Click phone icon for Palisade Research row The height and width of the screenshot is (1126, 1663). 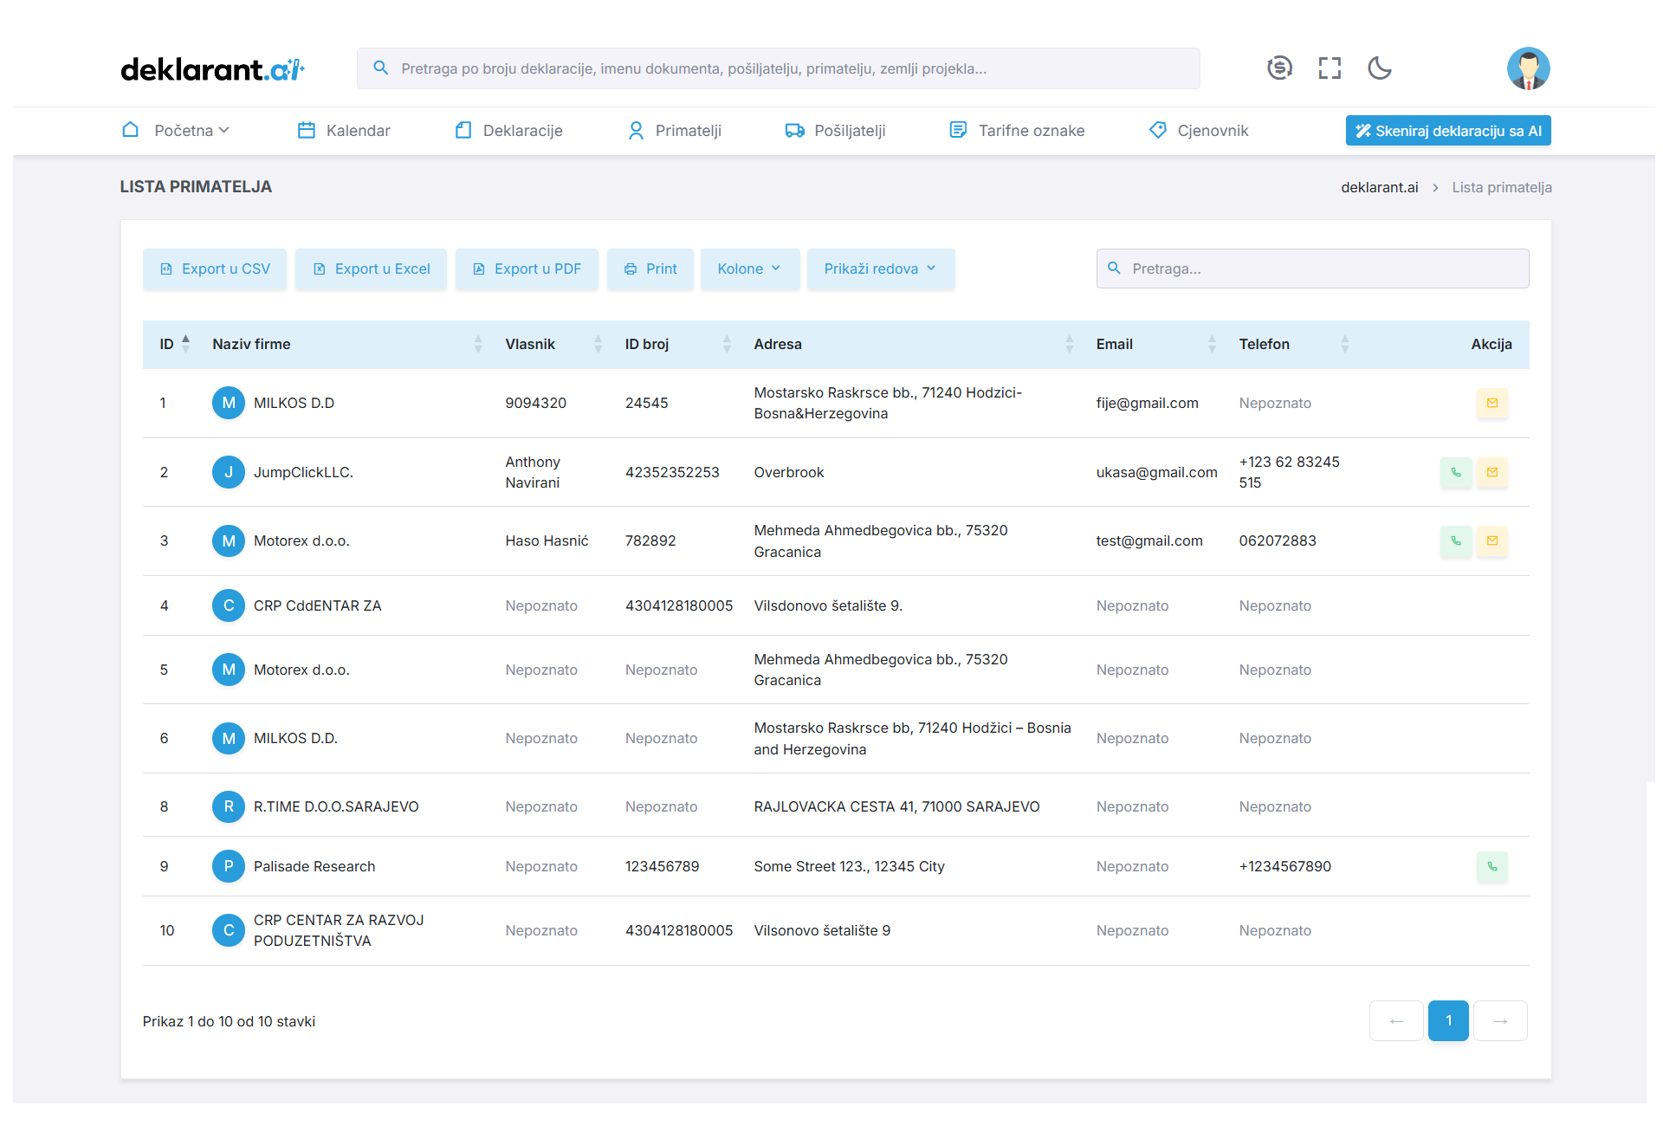click(x=1492, y=866)
